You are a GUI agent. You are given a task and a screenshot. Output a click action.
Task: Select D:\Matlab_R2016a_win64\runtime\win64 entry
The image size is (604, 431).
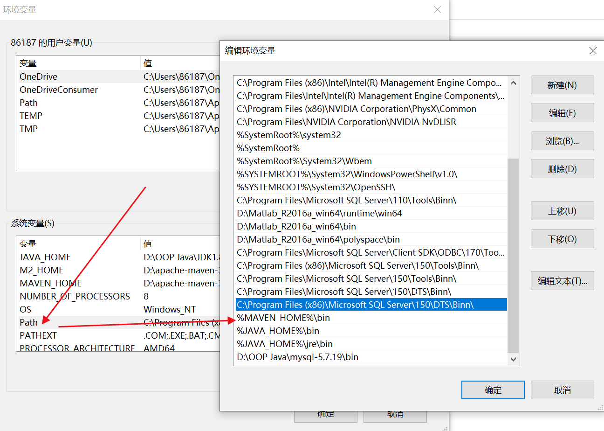(371, 213)
